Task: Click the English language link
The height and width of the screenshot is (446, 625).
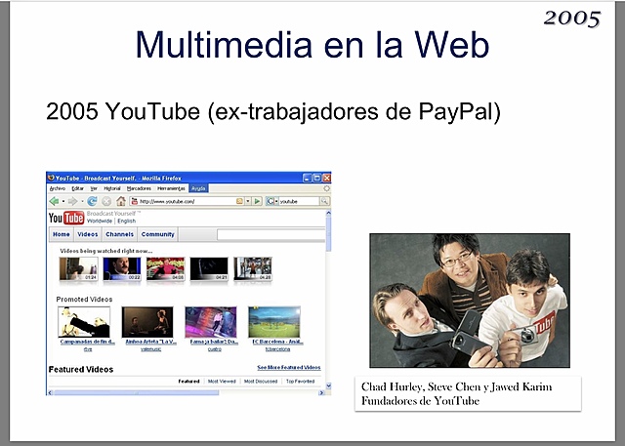Action: (x=127, y=221)
